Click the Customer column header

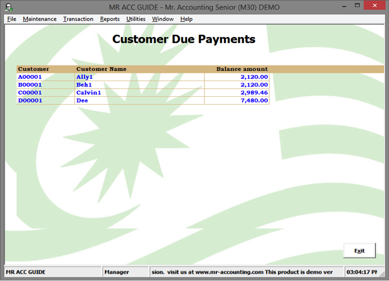pos(34,69)
